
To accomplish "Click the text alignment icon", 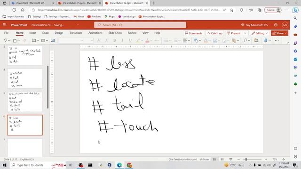I will tap(185, 40).
